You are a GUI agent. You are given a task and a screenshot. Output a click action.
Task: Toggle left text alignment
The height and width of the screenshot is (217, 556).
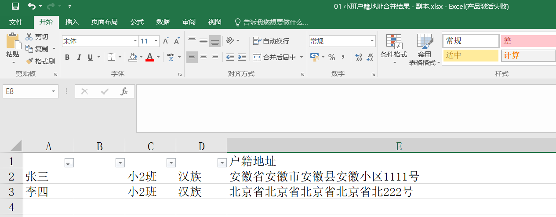pyautogui.click(x=192, y=57)
